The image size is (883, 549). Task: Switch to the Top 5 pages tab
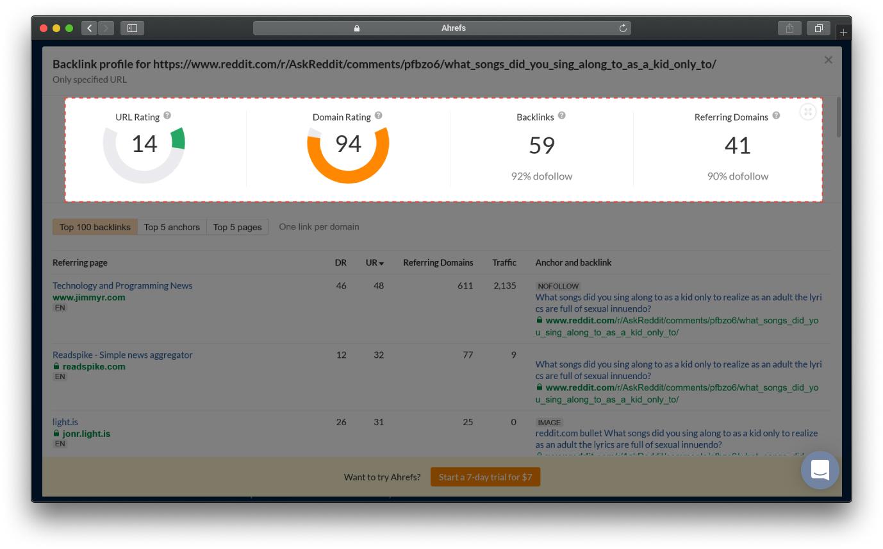tap(237, 227)
